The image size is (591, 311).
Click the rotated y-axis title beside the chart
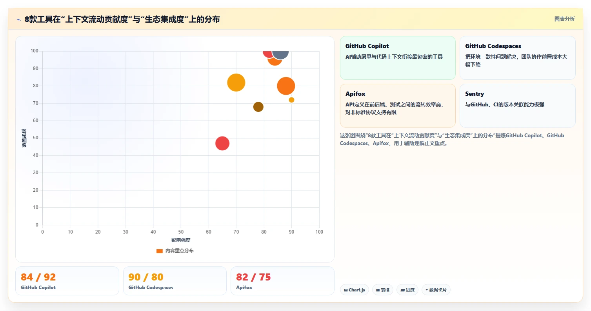coord(24,138)
